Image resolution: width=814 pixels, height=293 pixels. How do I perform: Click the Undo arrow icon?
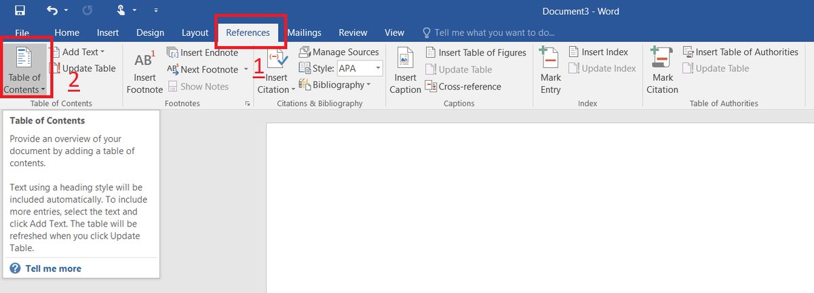(x=53, y=11)
